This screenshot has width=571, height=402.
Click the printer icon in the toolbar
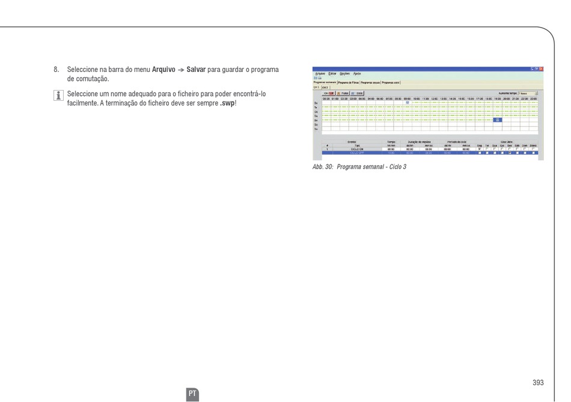[320, 78]
